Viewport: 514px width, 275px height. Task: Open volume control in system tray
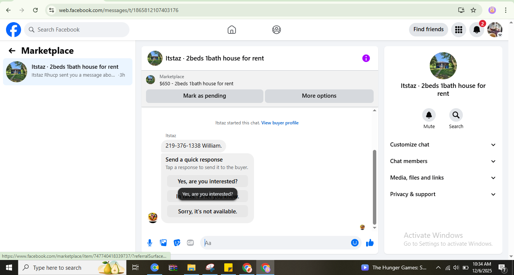tap(456, 267)
